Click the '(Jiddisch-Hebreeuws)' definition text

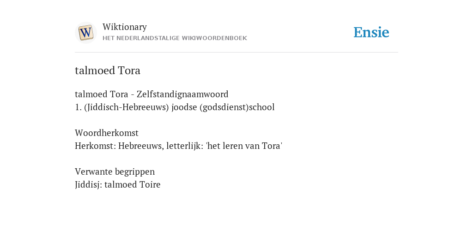point(127,107)
